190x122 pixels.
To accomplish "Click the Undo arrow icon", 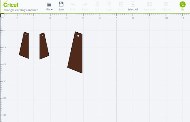I will pos(73,5).
